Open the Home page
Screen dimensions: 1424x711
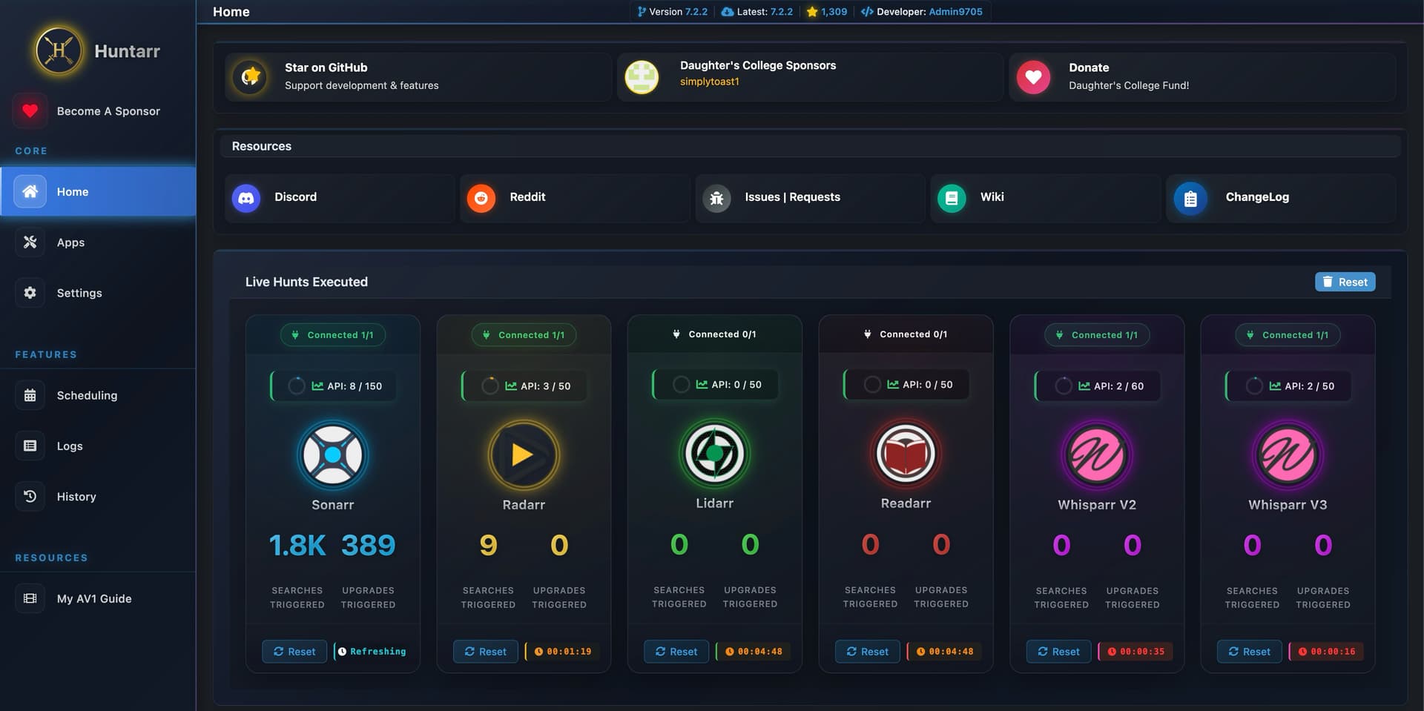click(98, 191)
